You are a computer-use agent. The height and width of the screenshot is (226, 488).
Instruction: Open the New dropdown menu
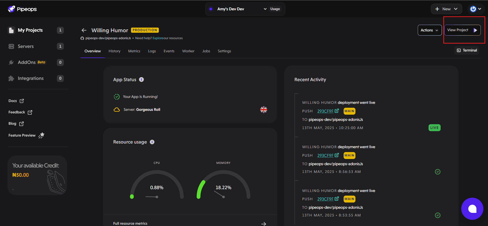[446, 9]
